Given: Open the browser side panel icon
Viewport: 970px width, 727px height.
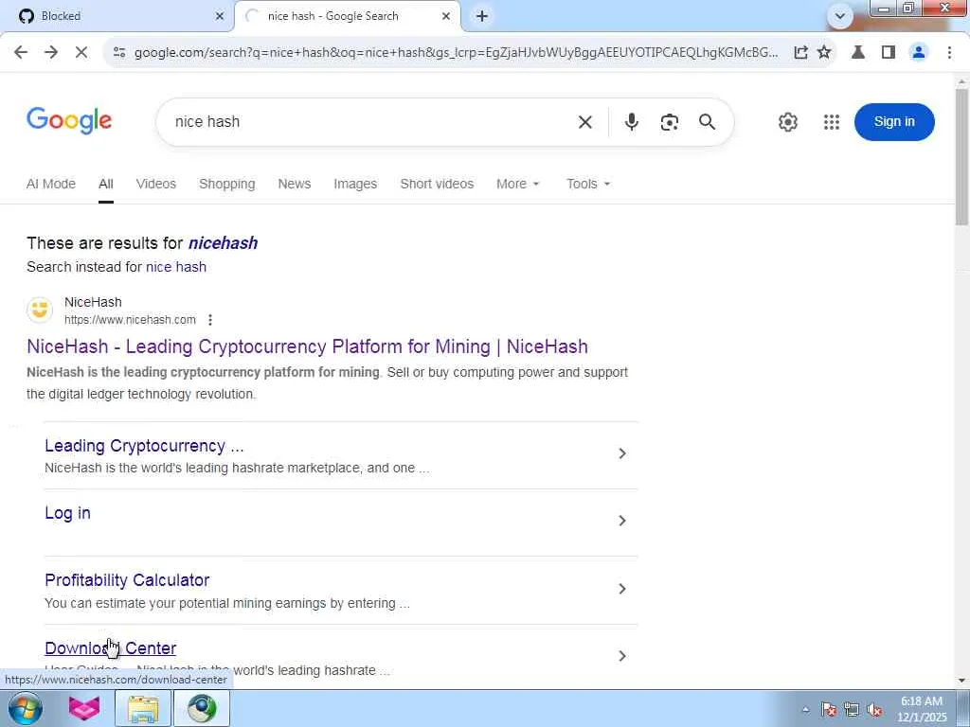Looking at the screenshot, I should [x=889, y=53].
